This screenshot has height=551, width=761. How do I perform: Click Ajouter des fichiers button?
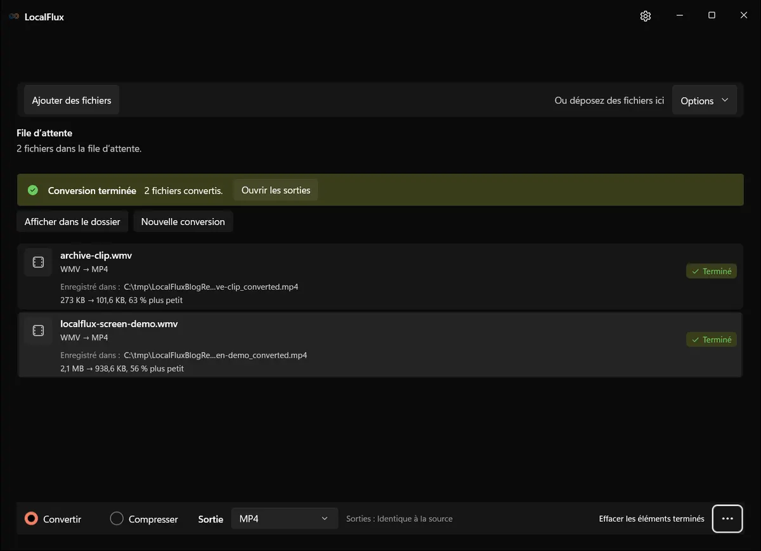tap(72, 100)
